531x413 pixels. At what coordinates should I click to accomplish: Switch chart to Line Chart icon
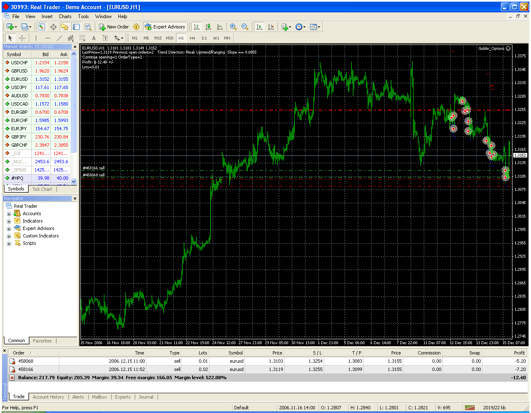tap(220, 27)
